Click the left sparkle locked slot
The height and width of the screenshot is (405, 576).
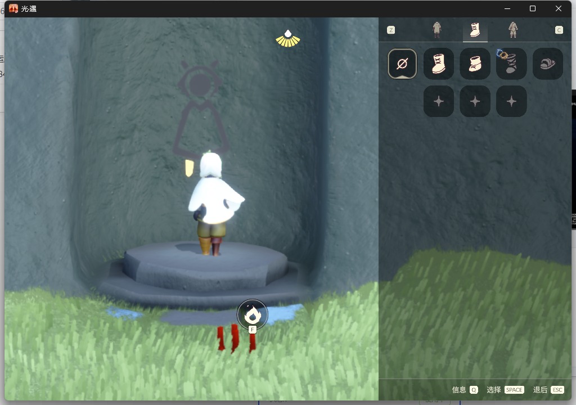[439, 101]
